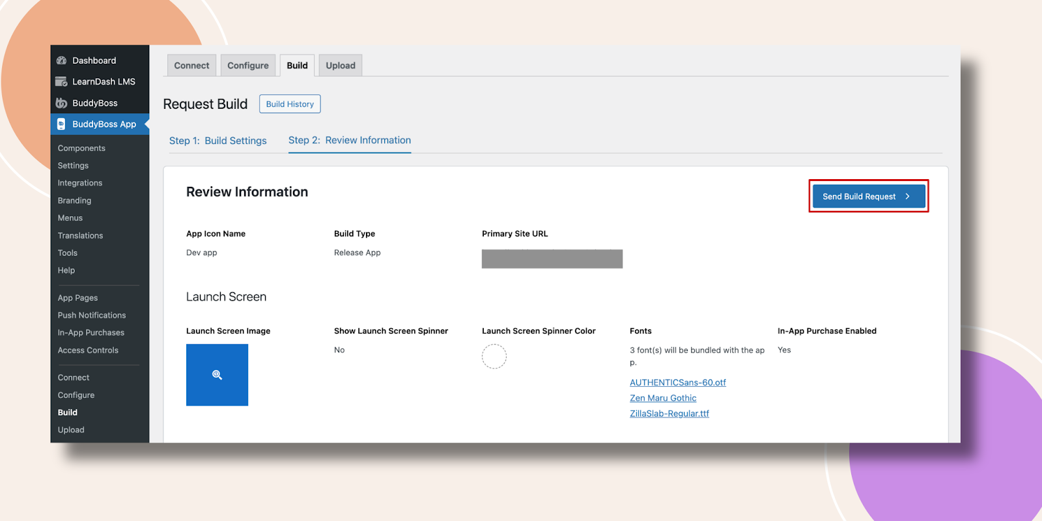
Task: Open App Pages in sidebar
Action: tap(77, 298)
